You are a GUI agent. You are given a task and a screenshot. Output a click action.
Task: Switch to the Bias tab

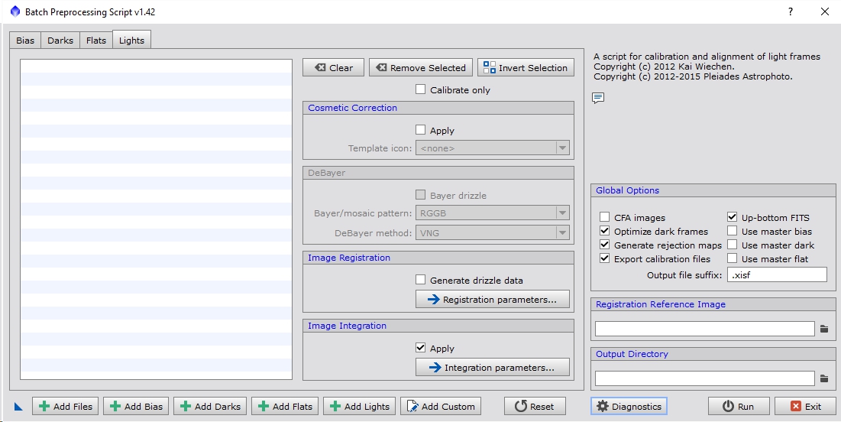click(x=25, y=41)
